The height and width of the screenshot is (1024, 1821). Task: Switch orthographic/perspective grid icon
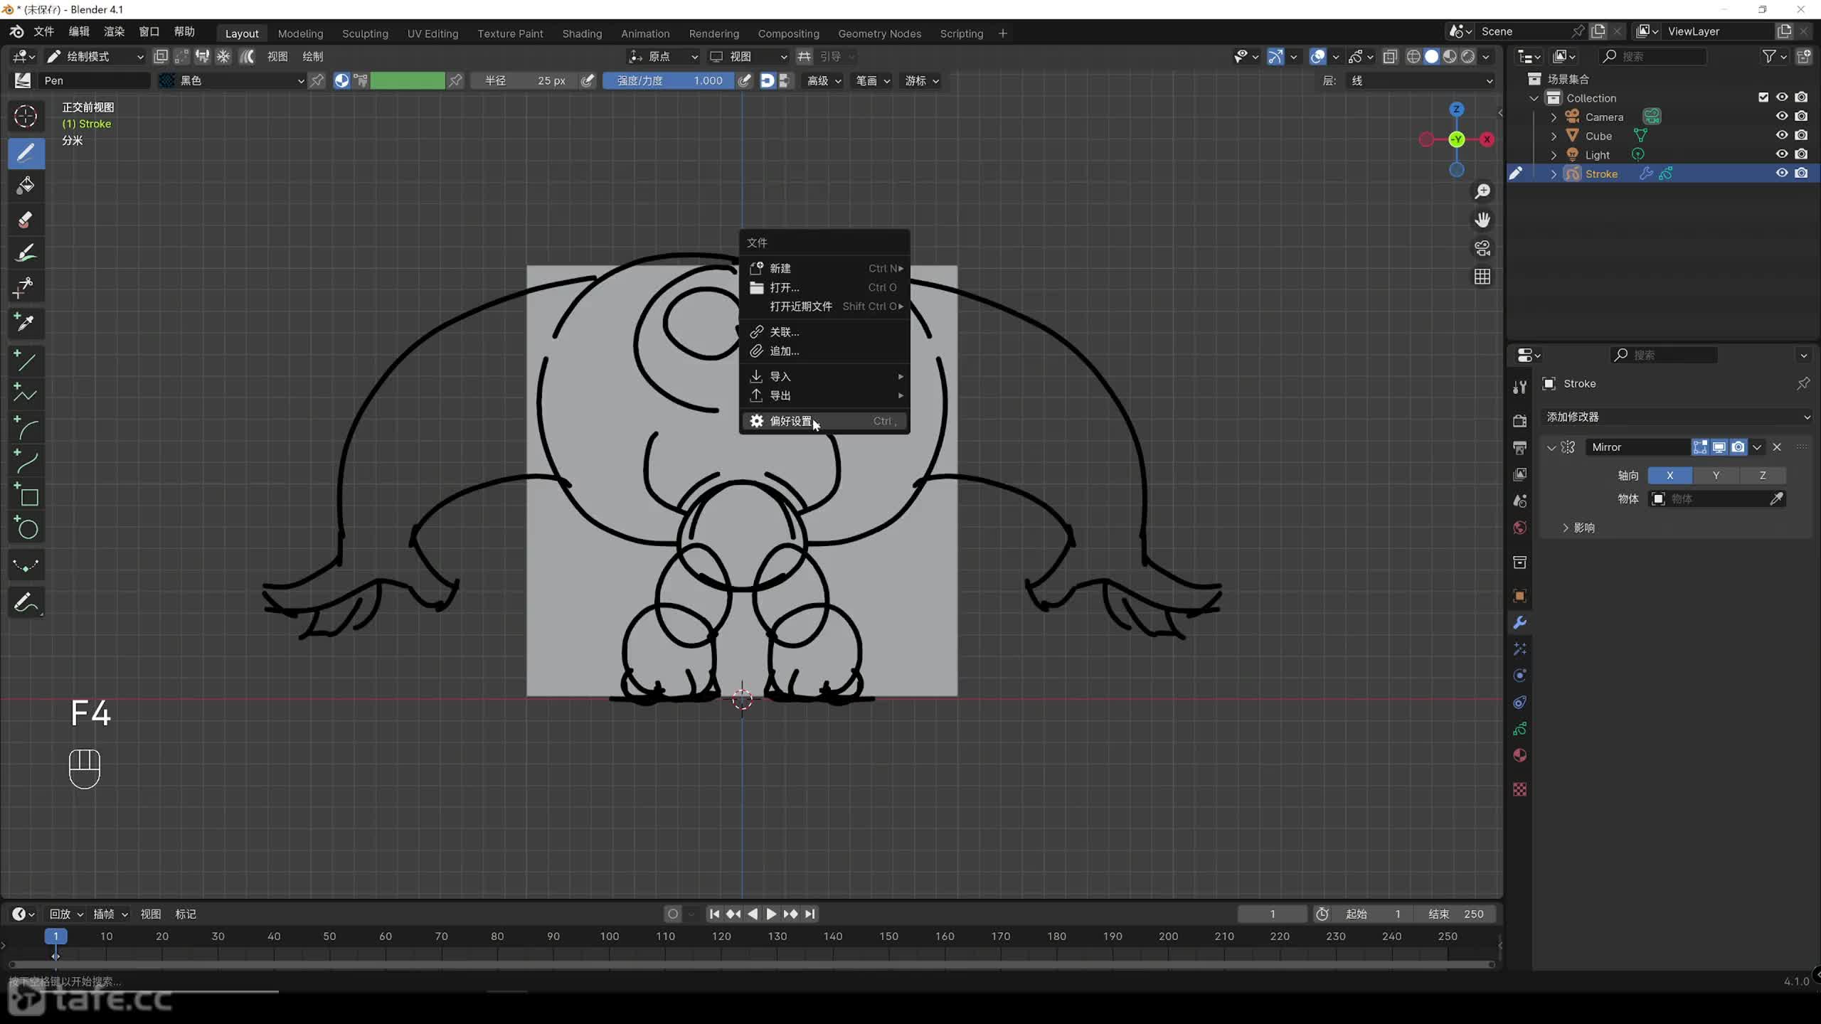(x=1482, y=277)
